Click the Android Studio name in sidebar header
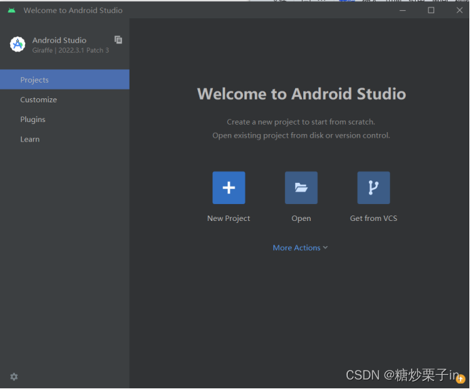Image resolution: width=470 pixels, height=389 pixels. 60,40
